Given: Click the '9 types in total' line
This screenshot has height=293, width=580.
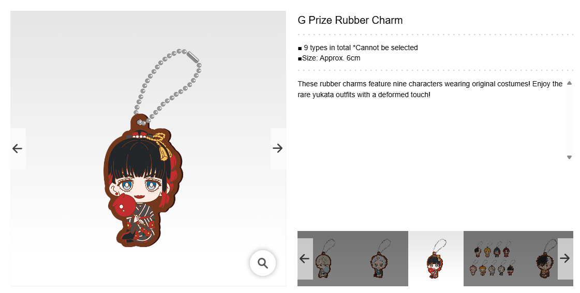Looking at the screenshot, I should click(358, 48).
